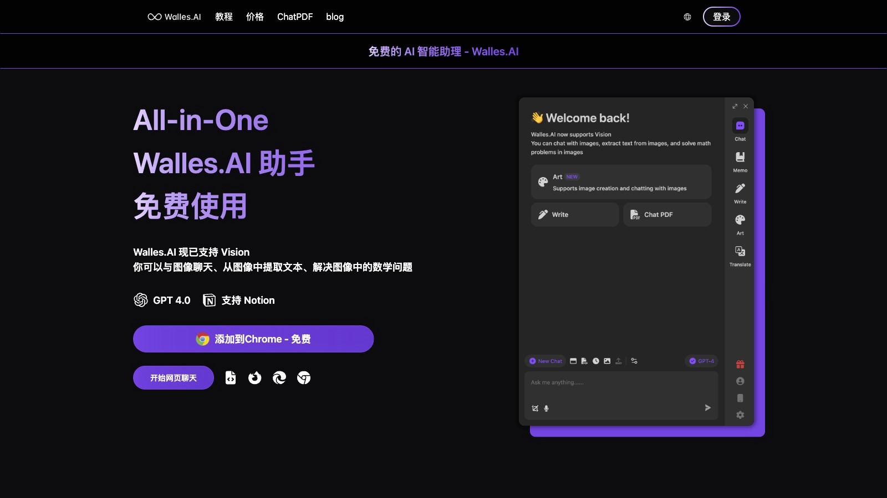
Task: Click the image attachment icon
Action: pos(608,361)
